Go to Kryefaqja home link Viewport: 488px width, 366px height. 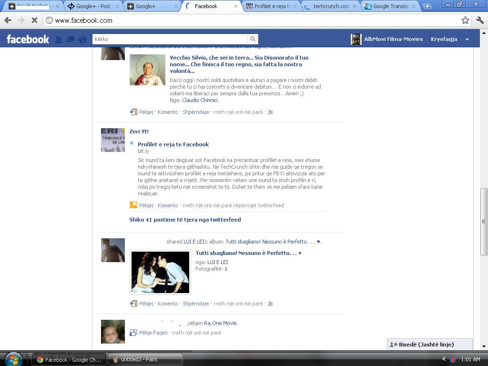(x=444, y=39)
